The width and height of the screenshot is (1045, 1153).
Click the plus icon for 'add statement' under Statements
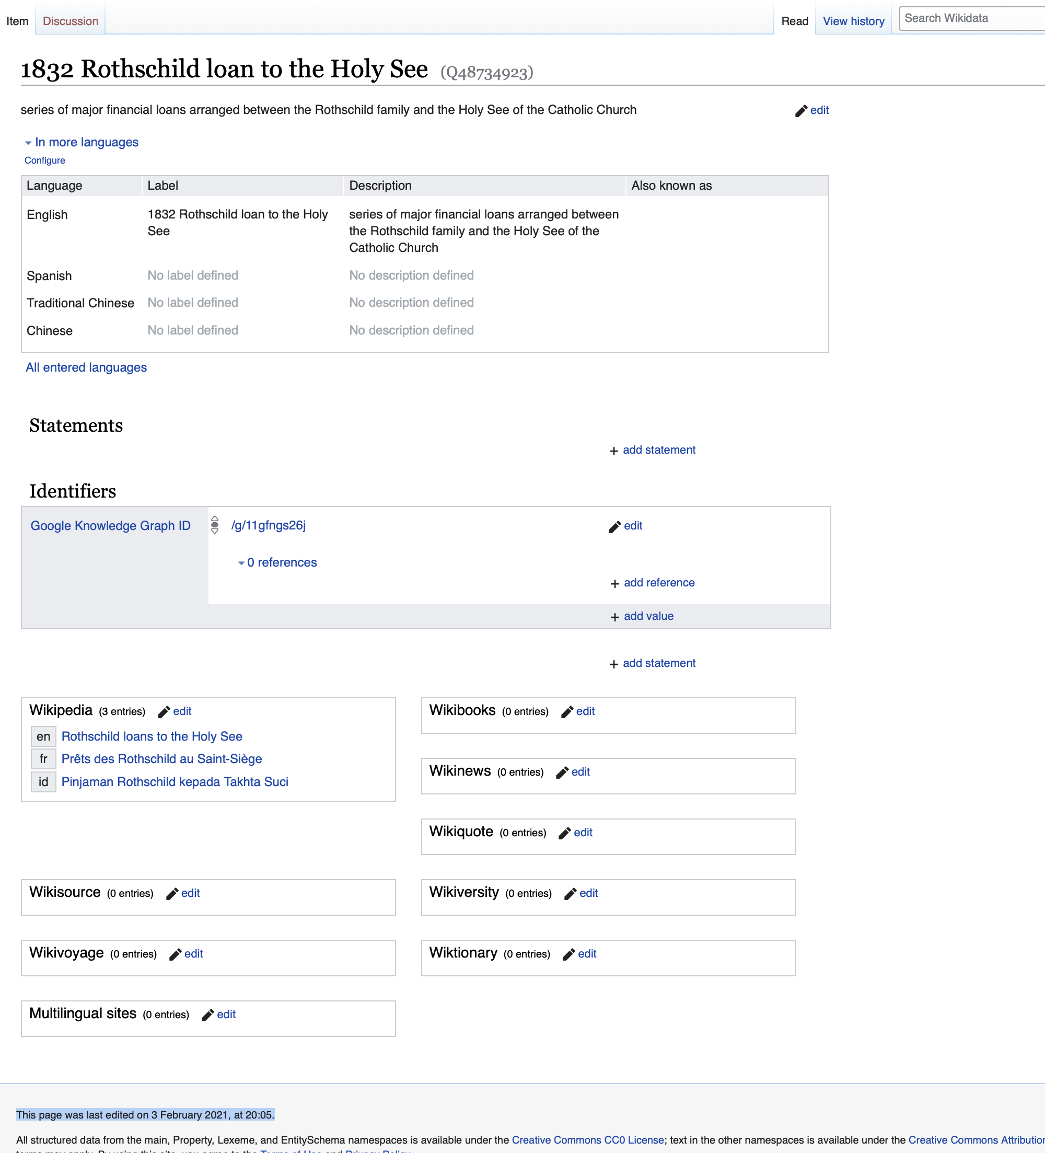pos(613,451)
